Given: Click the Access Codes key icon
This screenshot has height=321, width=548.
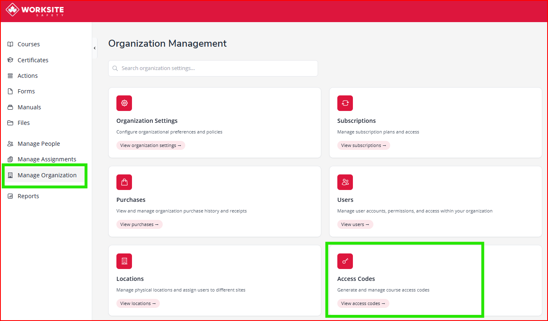Looking at the screenshot, I should (x=345, y=261).
